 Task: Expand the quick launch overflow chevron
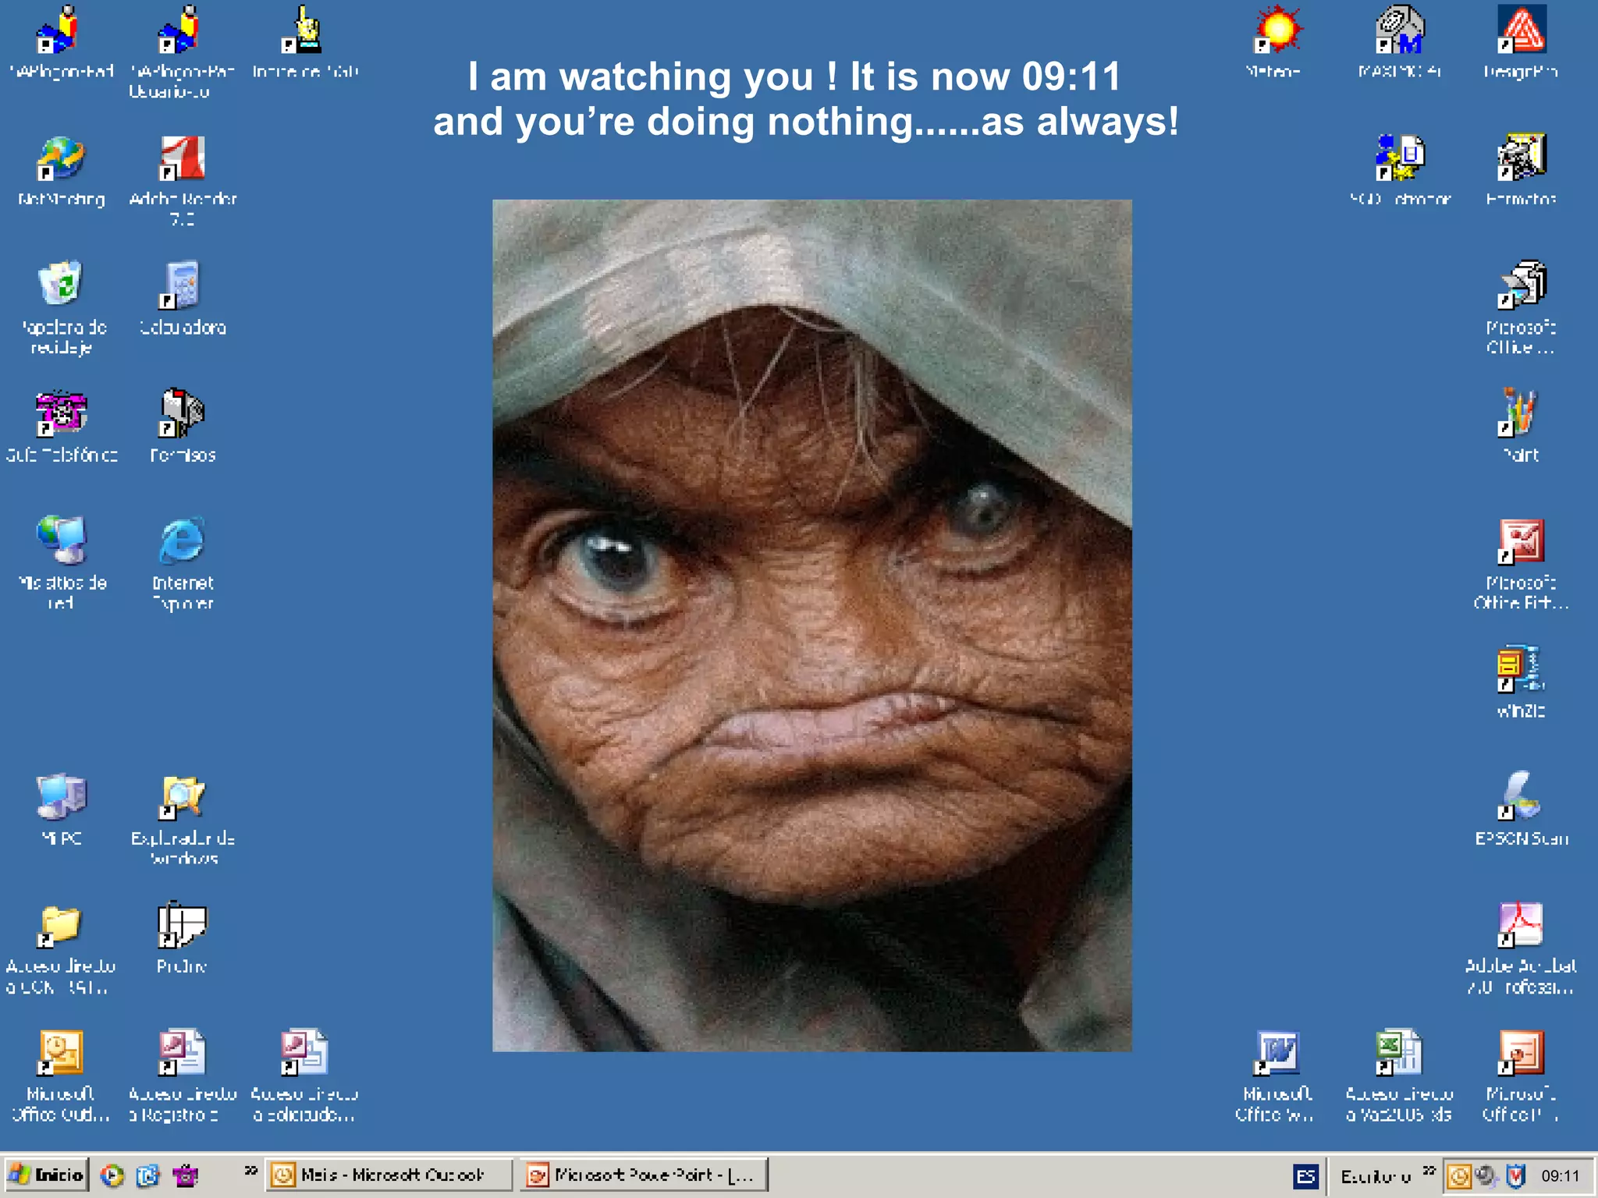250,1170
